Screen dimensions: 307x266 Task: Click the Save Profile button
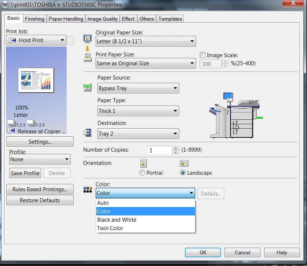(x=25, y=173)
